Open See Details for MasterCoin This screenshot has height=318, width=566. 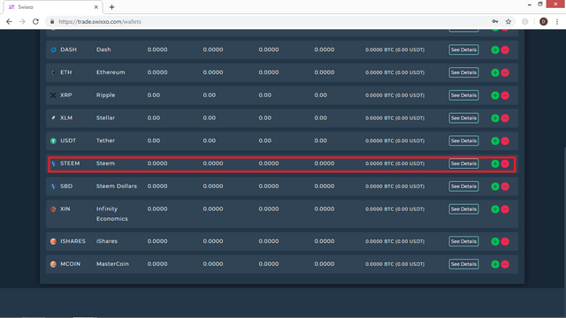tap(463, 264)
